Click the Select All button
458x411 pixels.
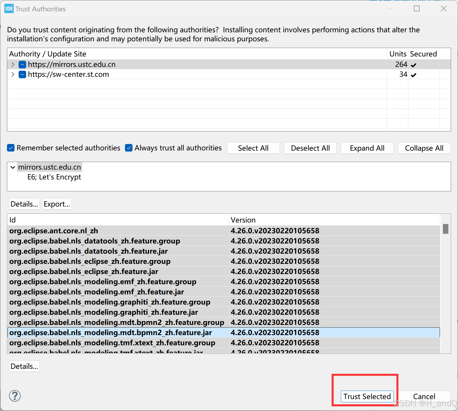(x=253, y=148)
